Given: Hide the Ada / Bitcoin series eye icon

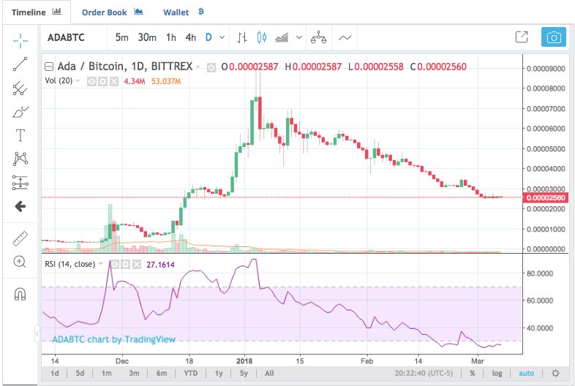Looking at the screenshot, I should [x=211, y=67].
